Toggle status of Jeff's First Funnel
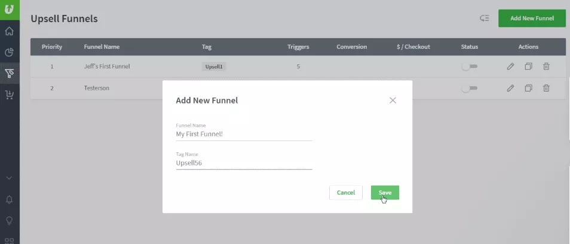 (x=470, y=67)
